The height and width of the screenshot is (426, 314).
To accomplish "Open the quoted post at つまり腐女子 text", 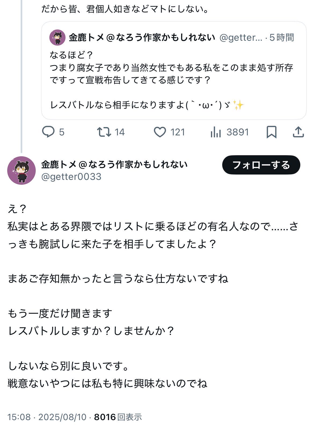I will (x=171, y=68).
